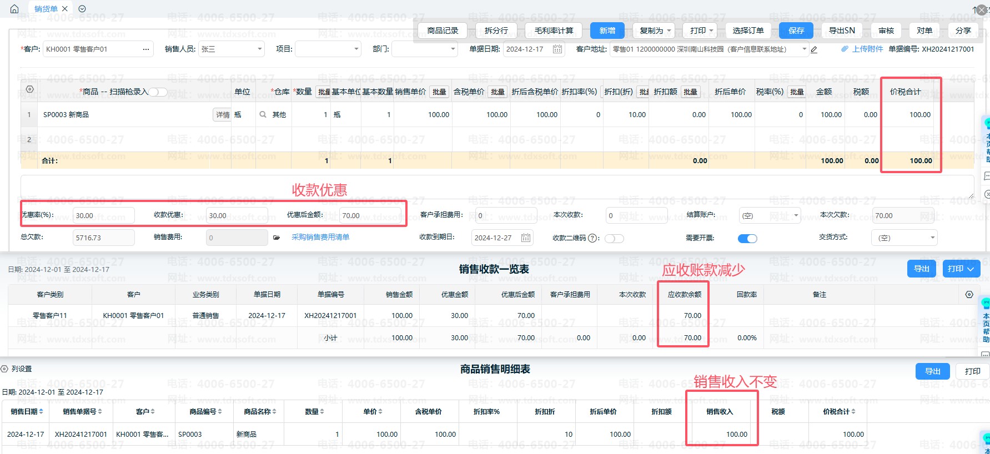Open the folder icon next to 销售费用
The image size is (990, 454).
coord(277,238)
